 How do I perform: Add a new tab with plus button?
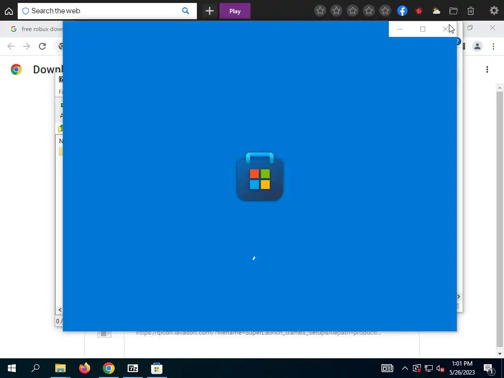(210, 11)
